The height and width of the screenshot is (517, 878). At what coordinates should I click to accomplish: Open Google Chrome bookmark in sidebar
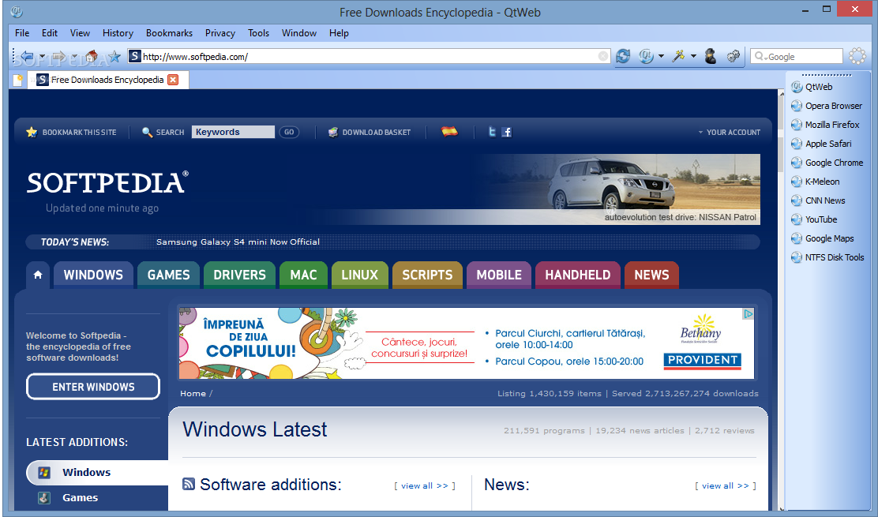(827, 163)
